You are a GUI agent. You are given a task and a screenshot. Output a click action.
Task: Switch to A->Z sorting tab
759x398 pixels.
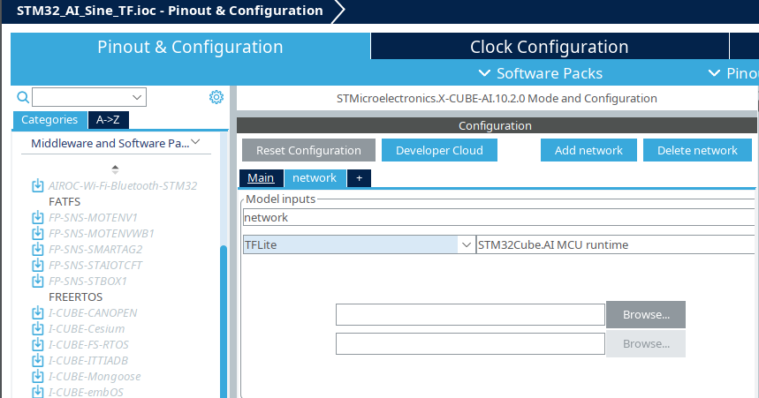pos(109,120)
